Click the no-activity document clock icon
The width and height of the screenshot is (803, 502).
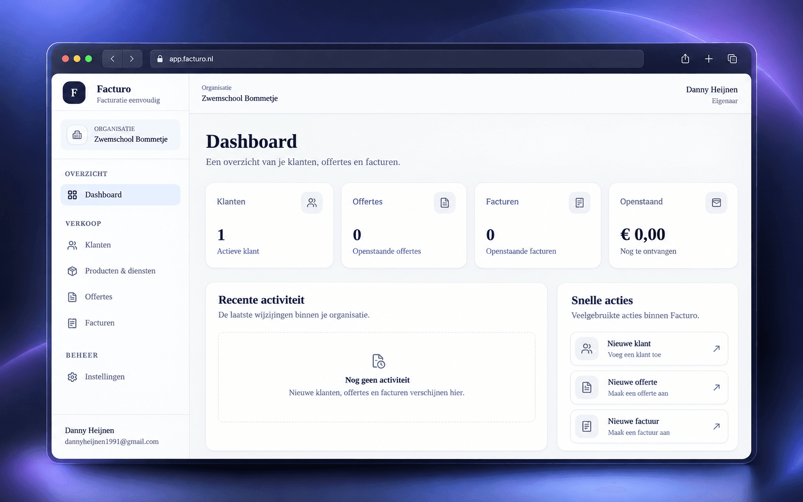point(378,361)
